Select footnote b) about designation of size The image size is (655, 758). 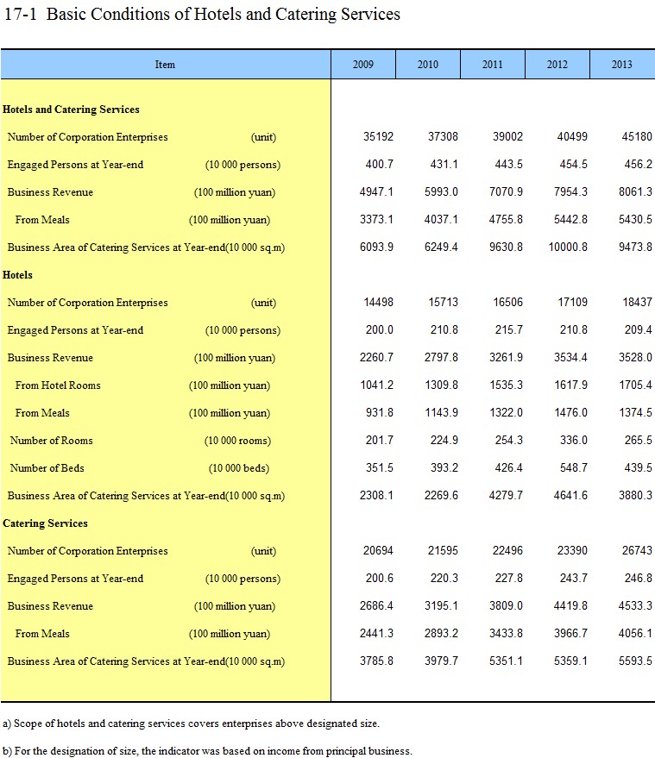[x=207, y=750]
